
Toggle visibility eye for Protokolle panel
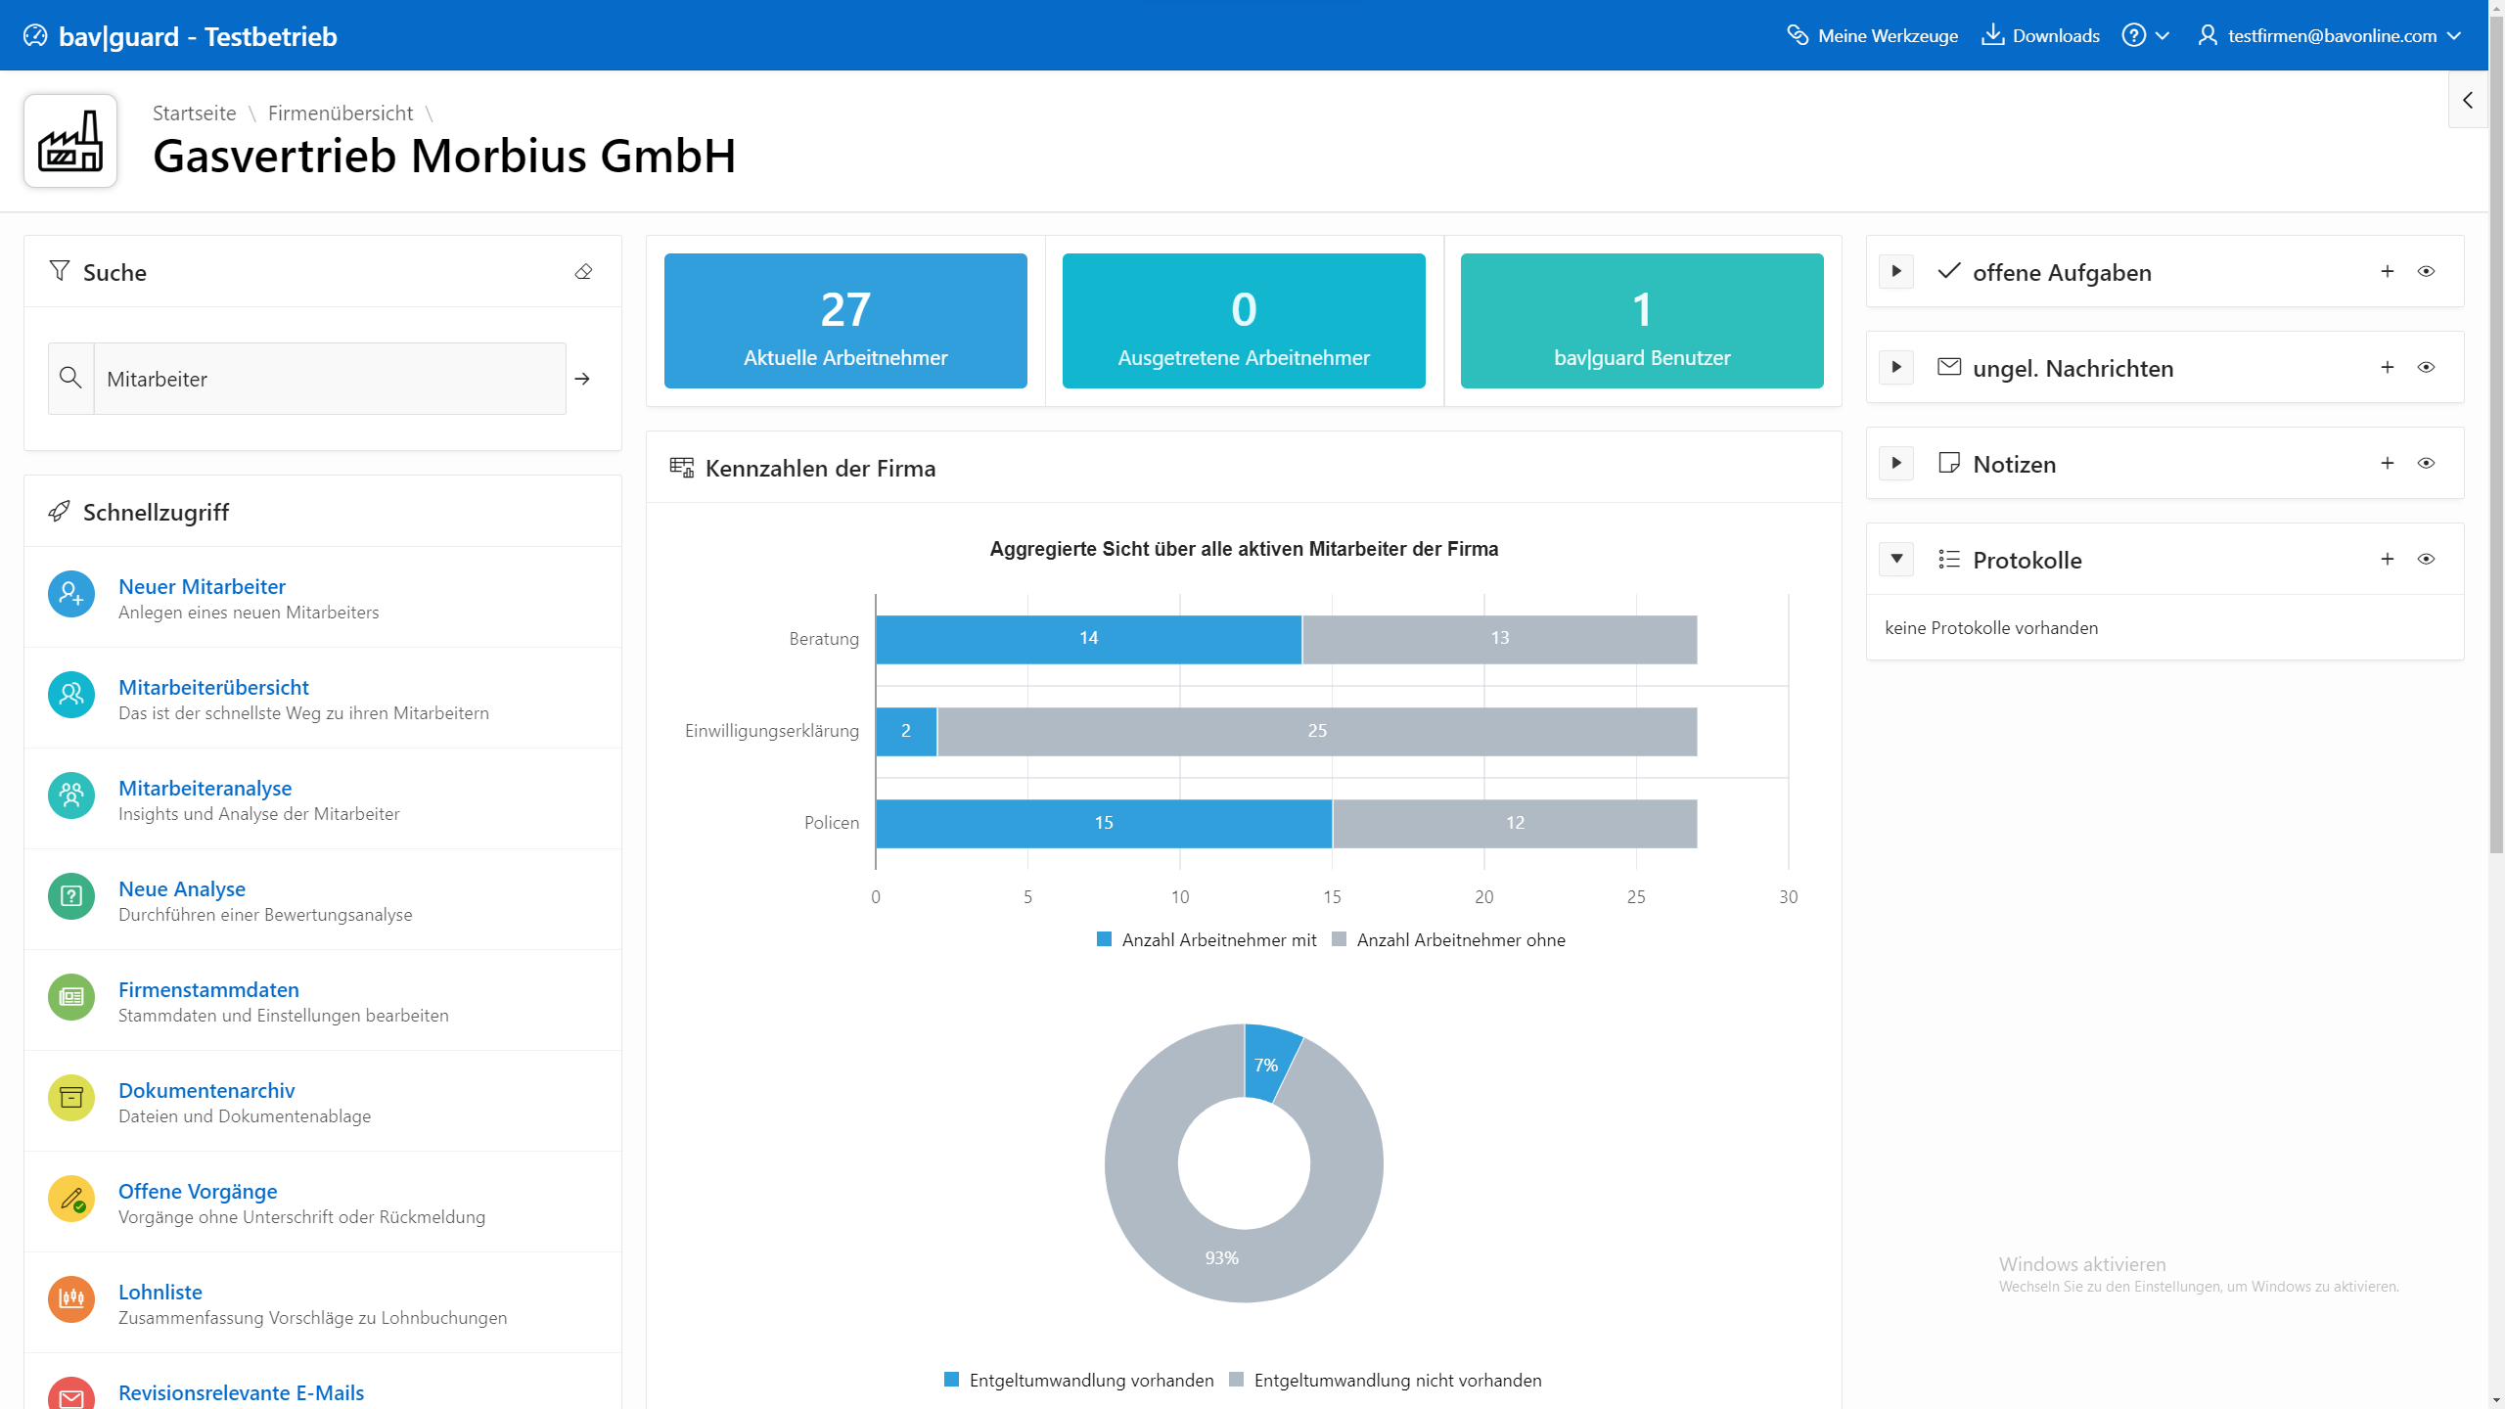pyautogui.click(x=2426, y=560)
